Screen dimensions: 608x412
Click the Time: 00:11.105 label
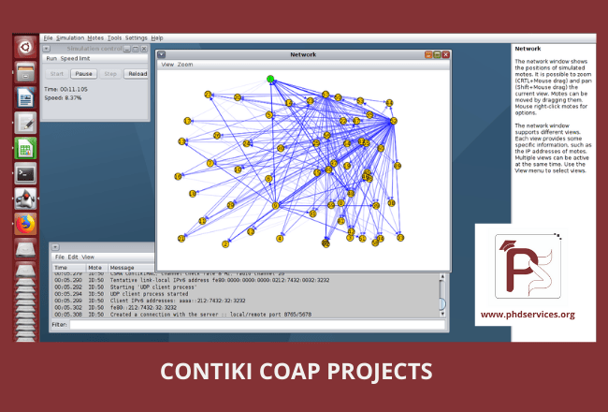[x=65, y=89]
